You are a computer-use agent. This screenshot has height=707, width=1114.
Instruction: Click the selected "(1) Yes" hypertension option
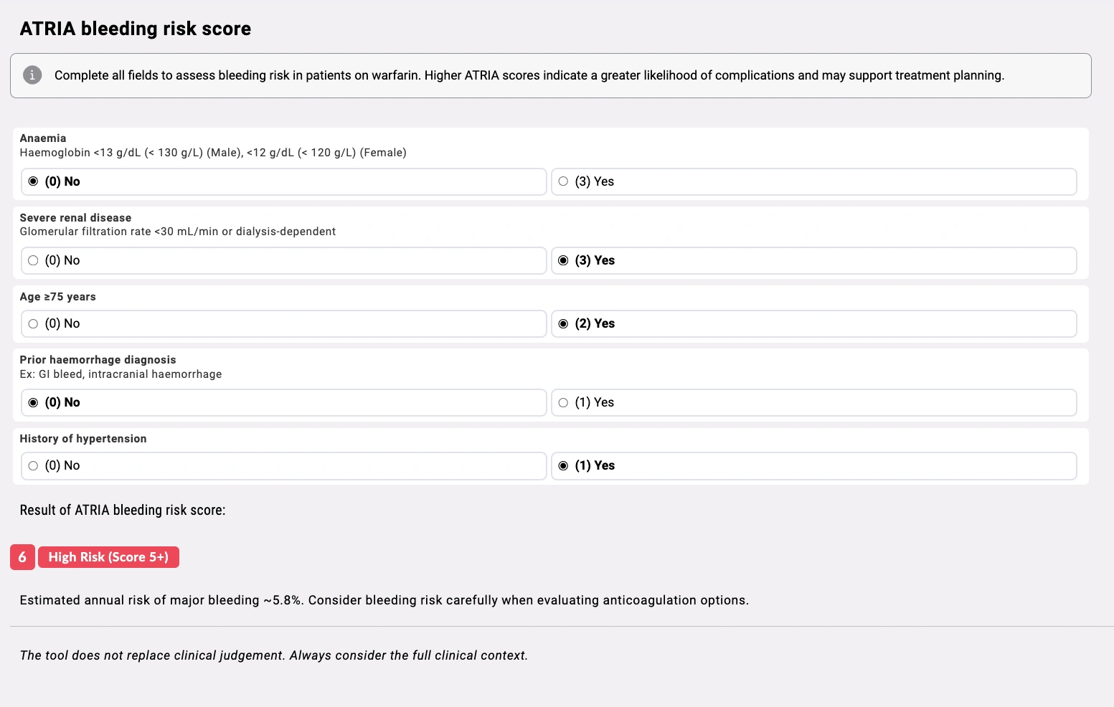tap(814, 465)
